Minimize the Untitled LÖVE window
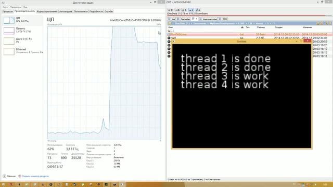 pos(297,41)
